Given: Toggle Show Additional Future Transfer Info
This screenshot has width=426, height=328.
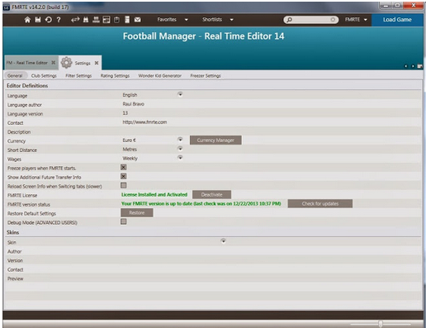Looking at the screenshot, I should (124, 176).
